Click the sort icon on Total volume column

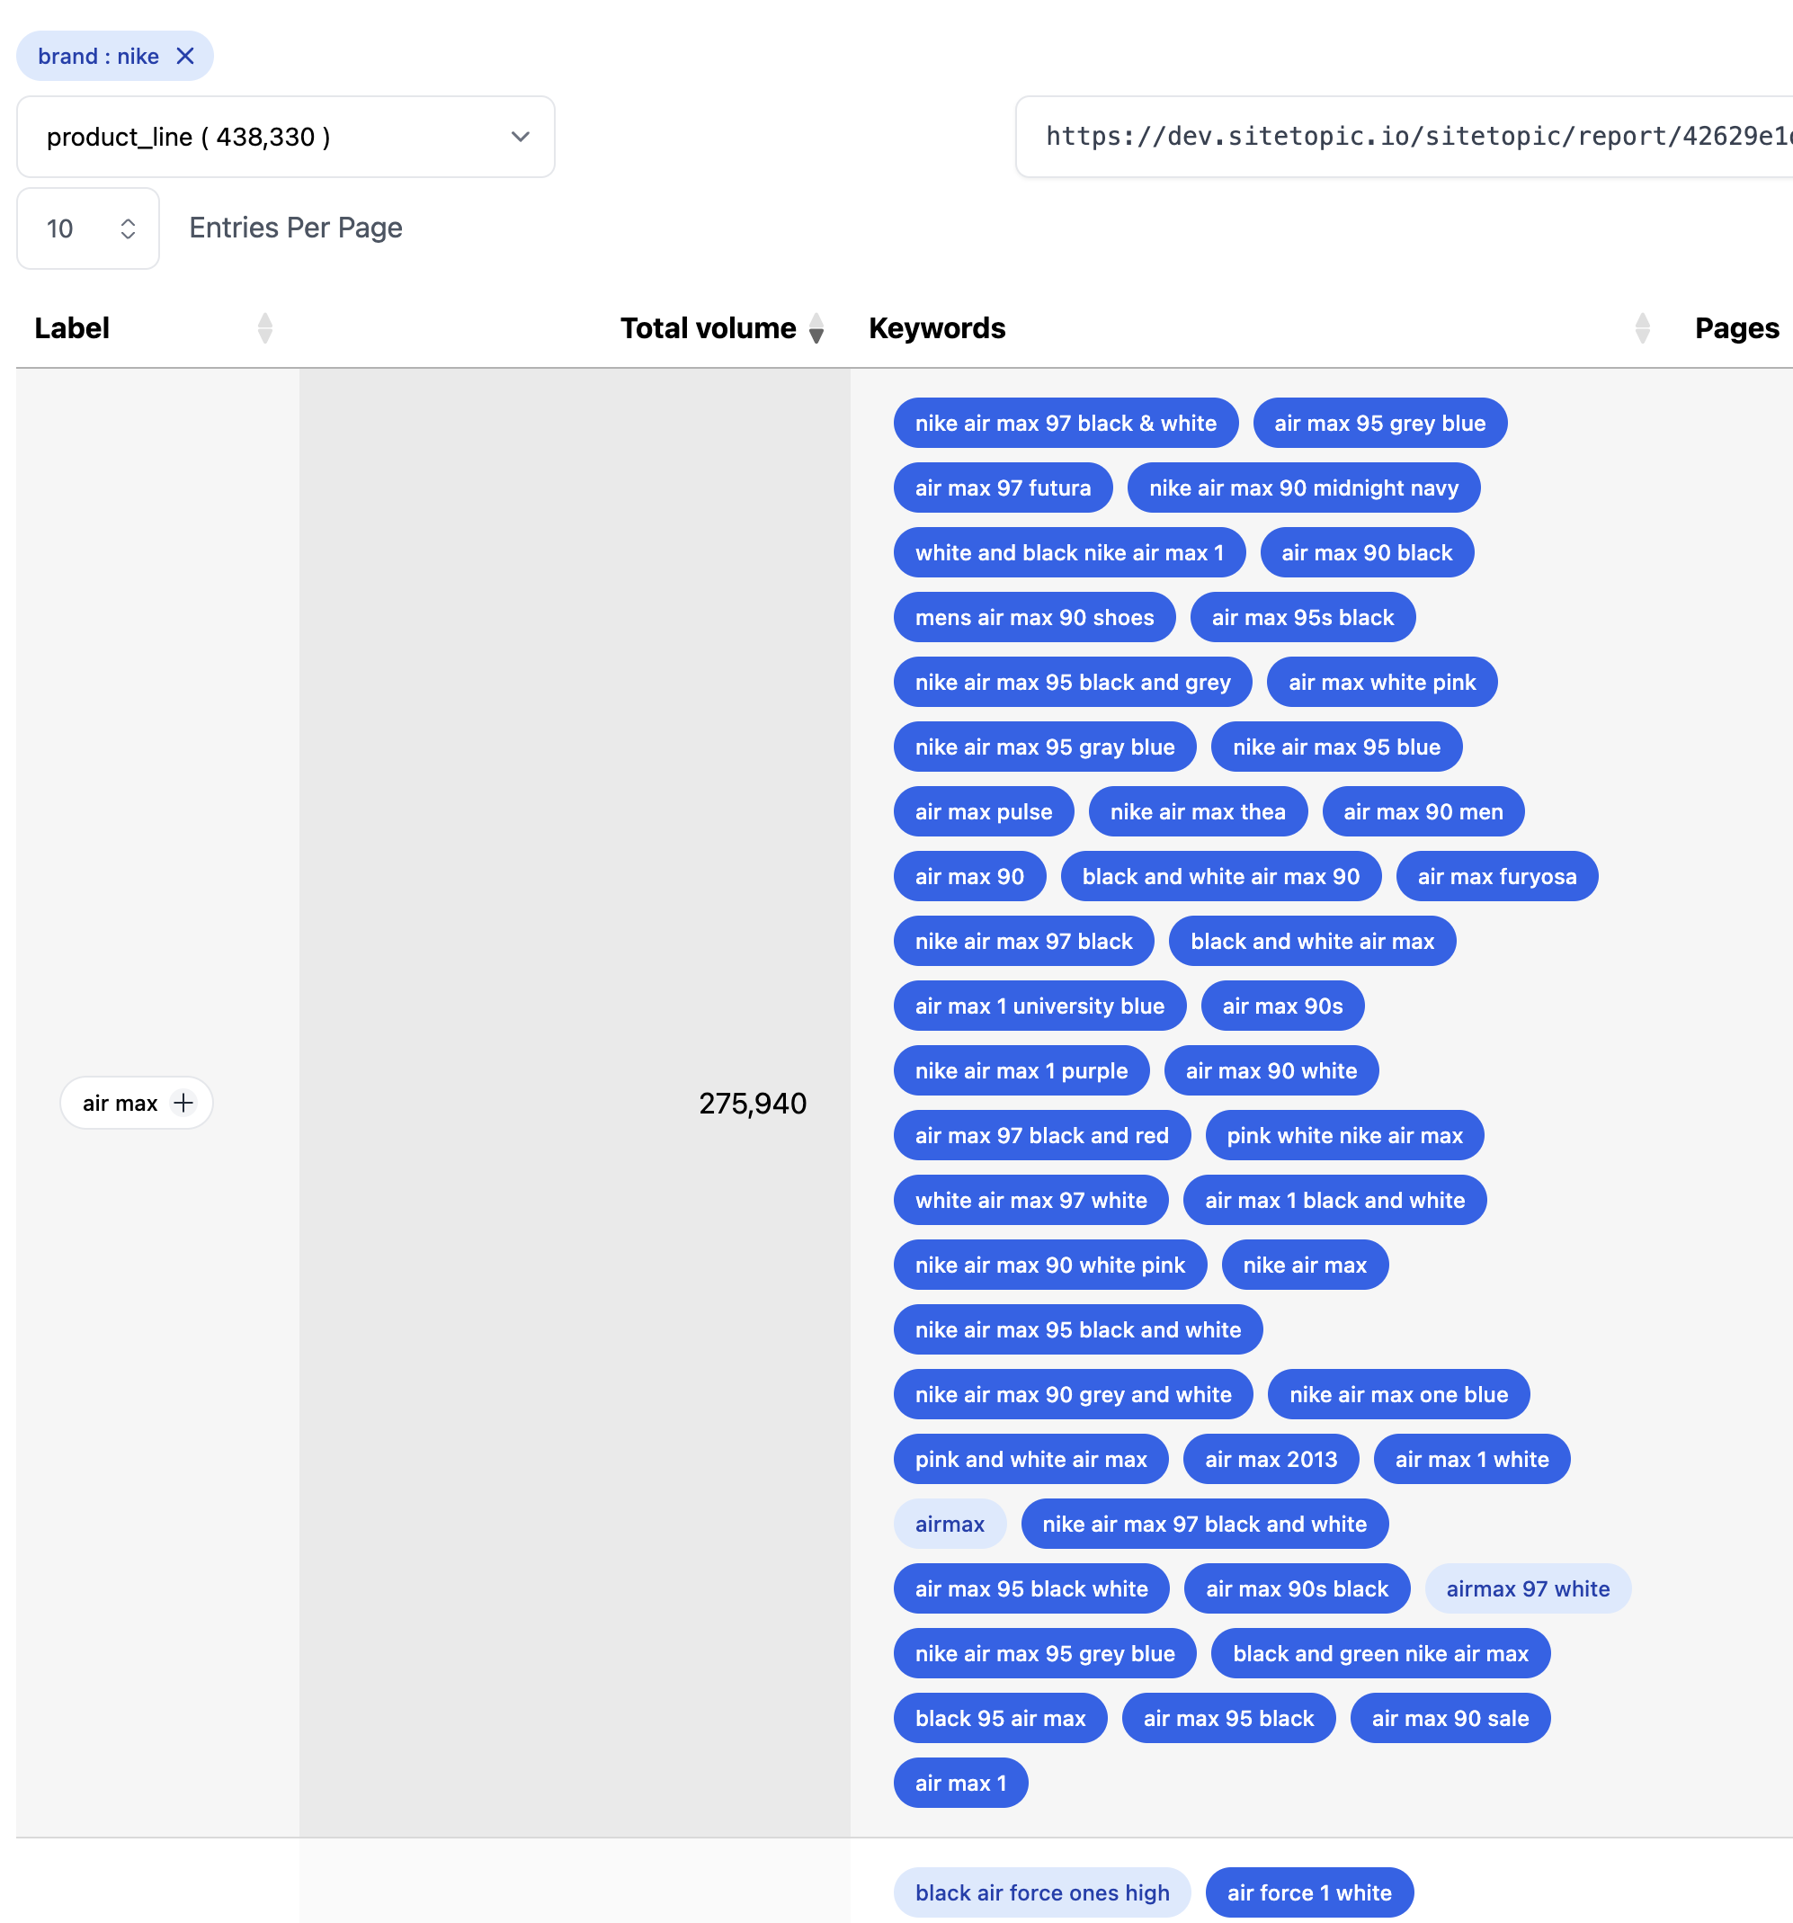click(x=817, y=328)
